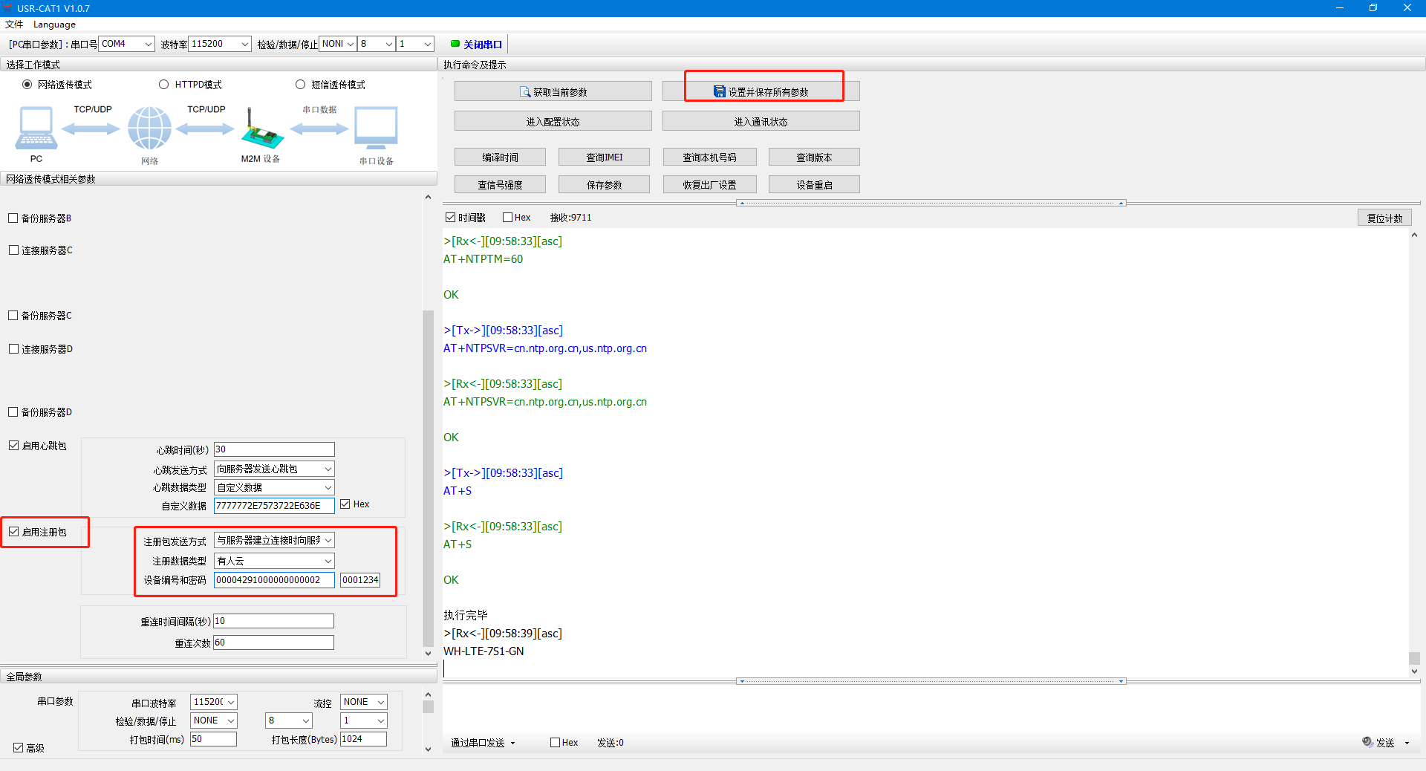Click 查信号强度 button
The width and height of the screenshot is (1426, 771).
click(500, 184)
